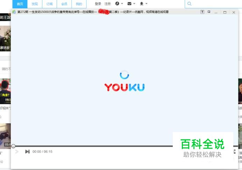Image resolution: width=242 pixels, height=170 pixels.
Task: Play the video with the play button
Action: coord(17,152)
